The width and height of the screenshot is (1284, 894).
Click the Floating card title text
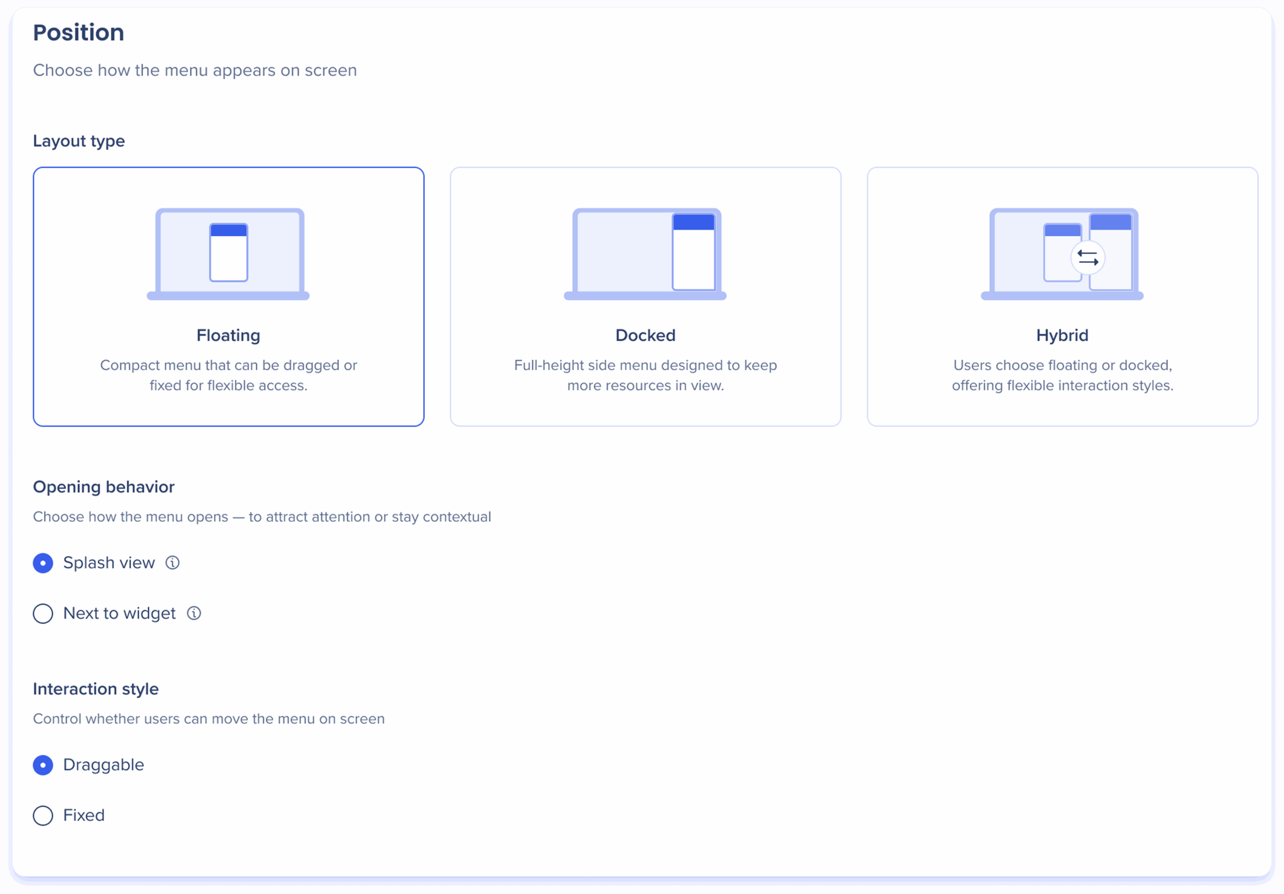pyautogui.click(x=228, y=335)
